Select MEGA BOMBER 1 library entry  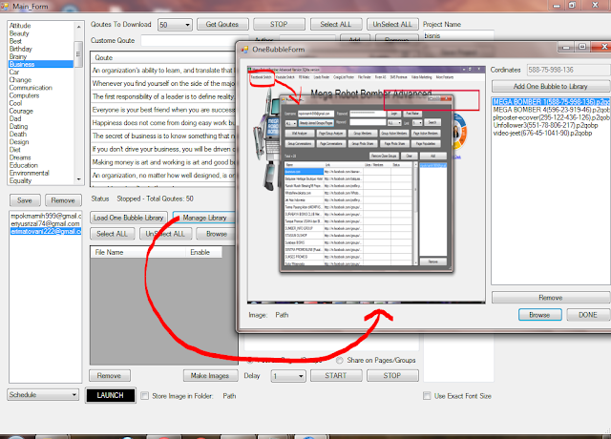(551, 102)
